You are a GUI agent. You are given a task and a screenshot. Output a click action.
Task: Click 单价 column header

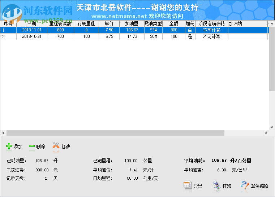(109, 24)
